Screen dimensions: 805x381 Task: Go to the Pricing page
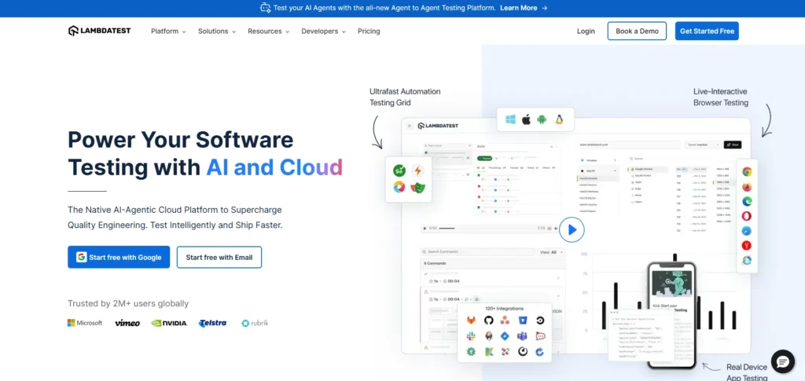(369, 31)
